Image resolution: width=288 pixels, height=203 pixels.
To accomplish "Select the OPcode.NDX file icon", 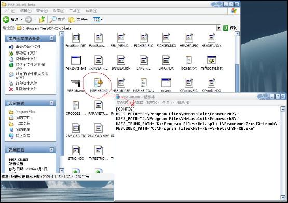I will click(211, 83).
